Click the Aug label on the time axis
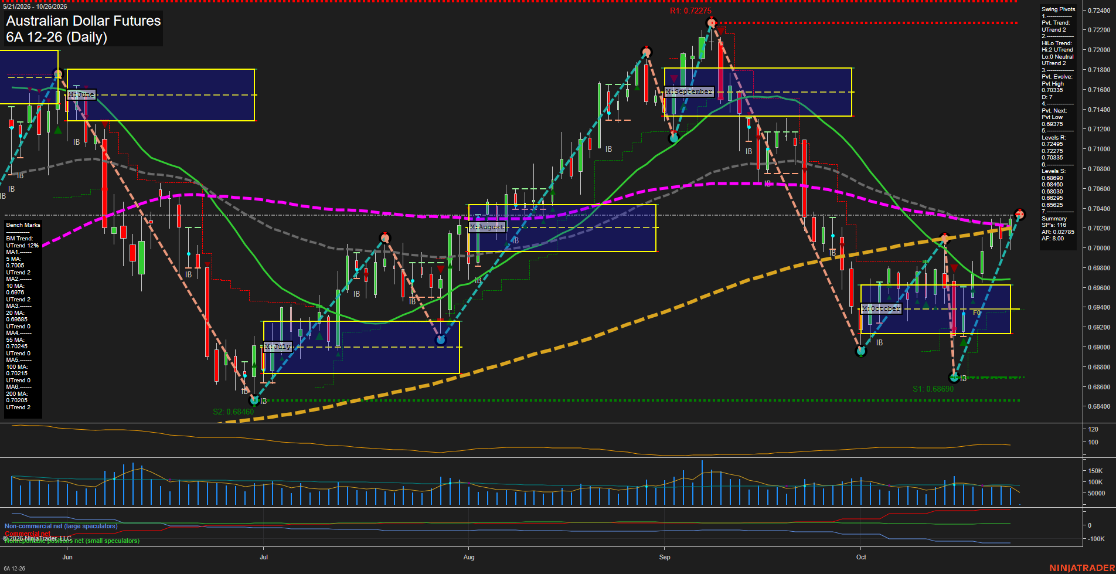The height and width of the screenshot is (574, 1116). pyautogui.click(x=469, y=557)
